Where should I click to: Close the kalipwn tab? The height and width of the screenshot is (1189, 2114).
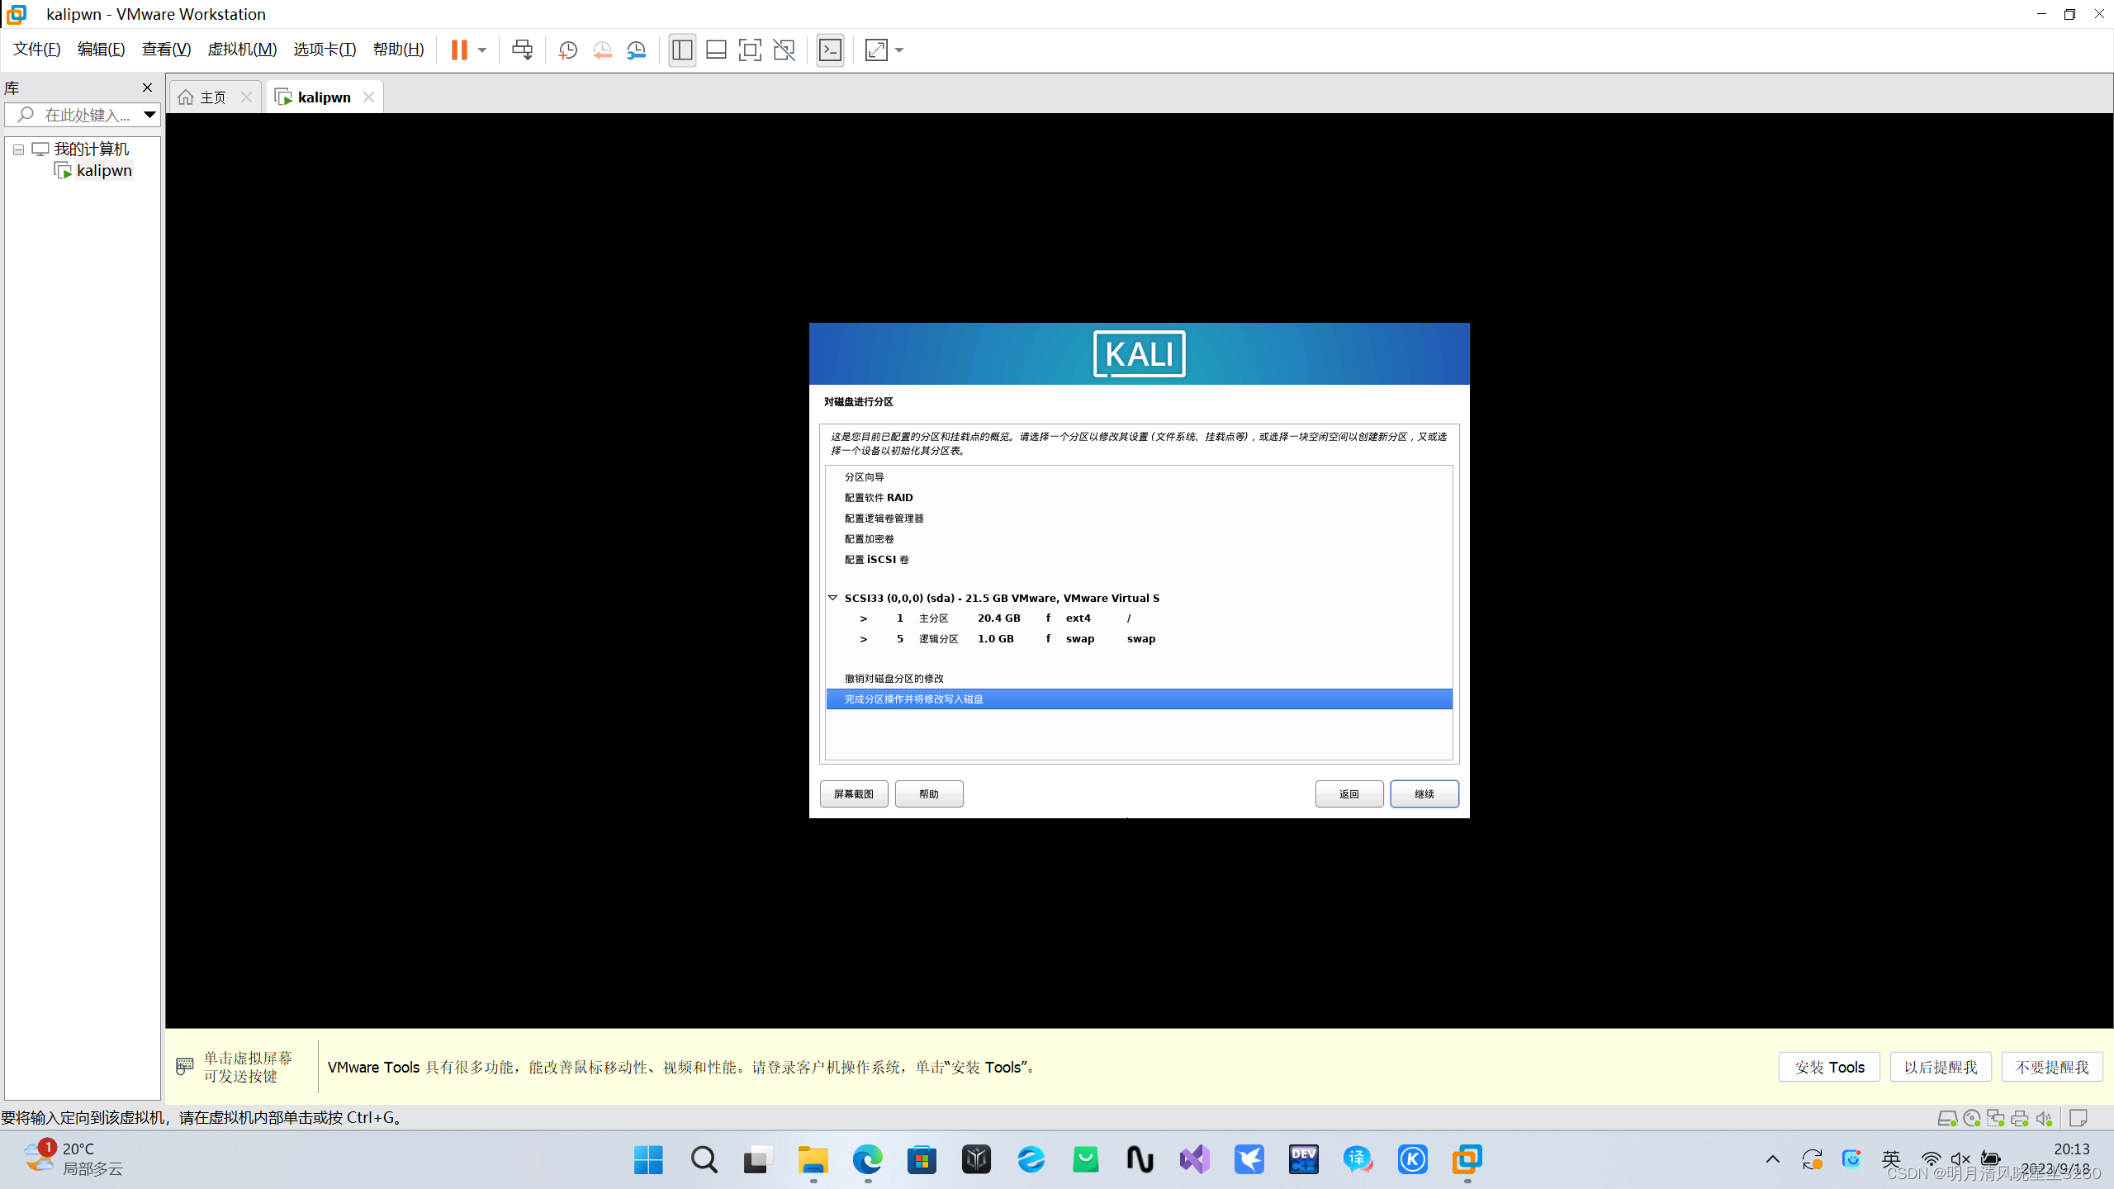pos(369,97)
